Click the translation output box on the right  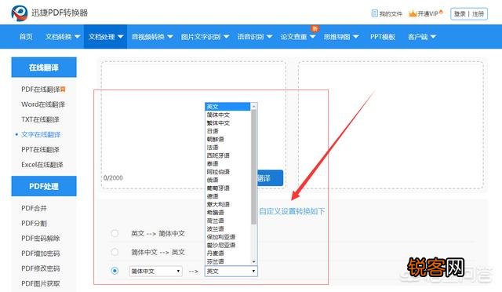pos(391,125)
